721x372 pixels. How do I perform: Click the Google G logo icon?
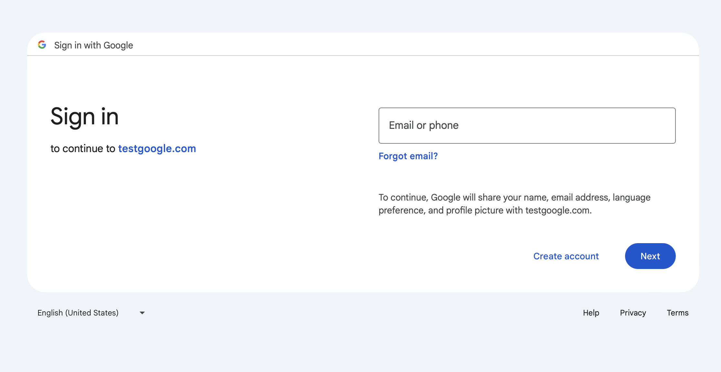tap(42, 45)
